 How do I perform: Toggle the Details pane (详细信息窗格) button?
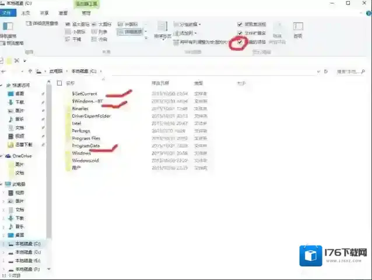coord(42,23)
